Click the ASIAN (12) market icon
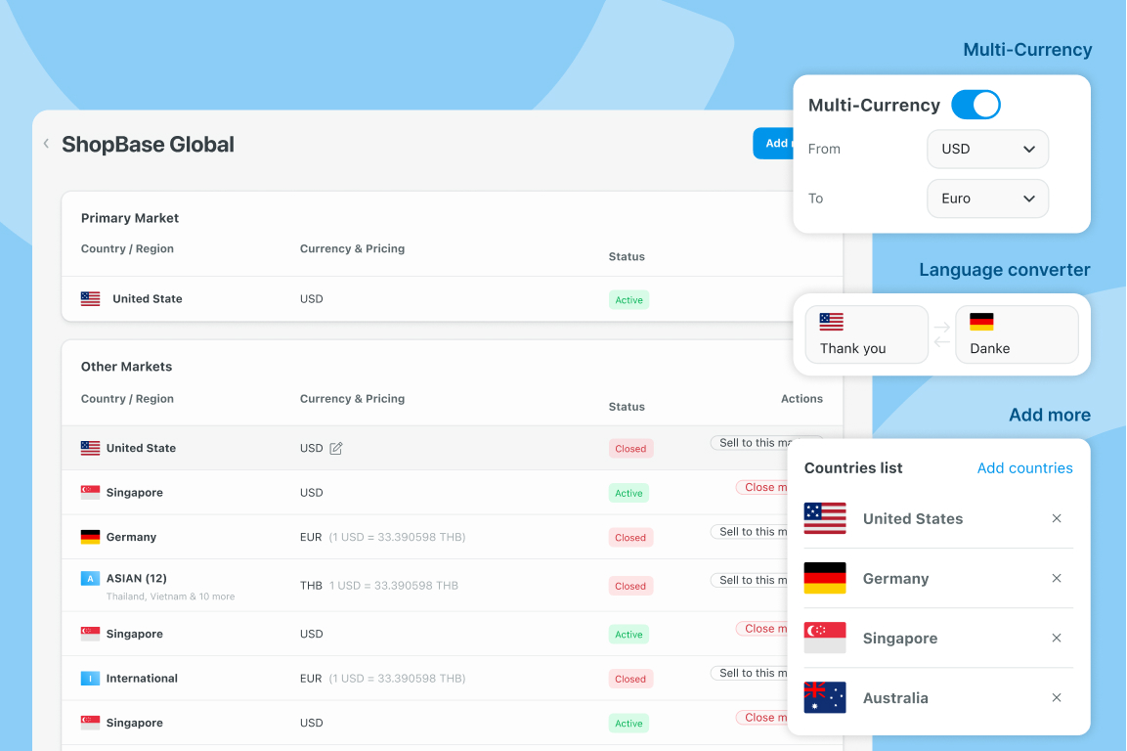Image resolution: width=1127 pixels, height=751 pixels. pos(90,578)
